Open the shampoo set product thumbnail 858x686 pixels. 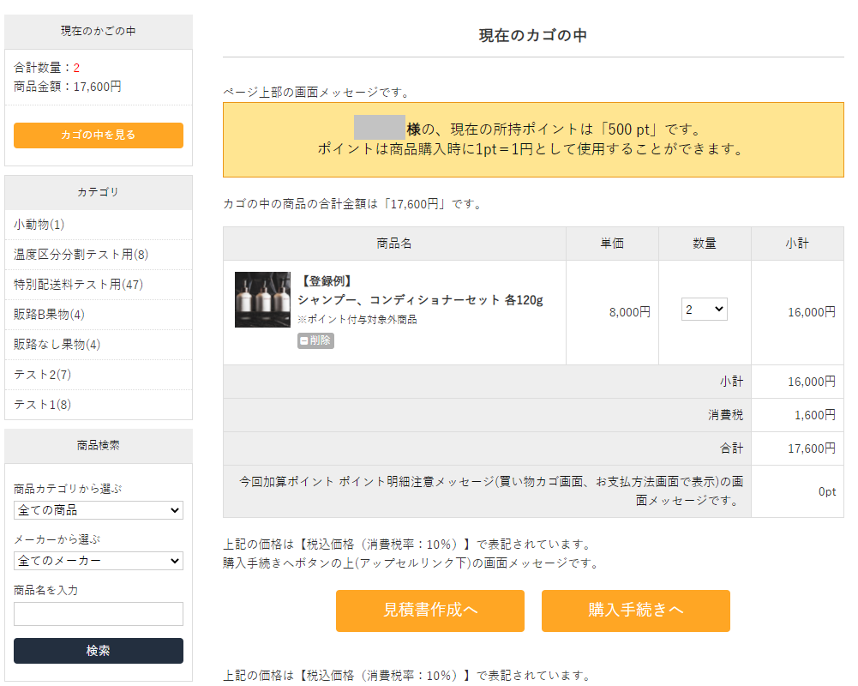point(262,300)
